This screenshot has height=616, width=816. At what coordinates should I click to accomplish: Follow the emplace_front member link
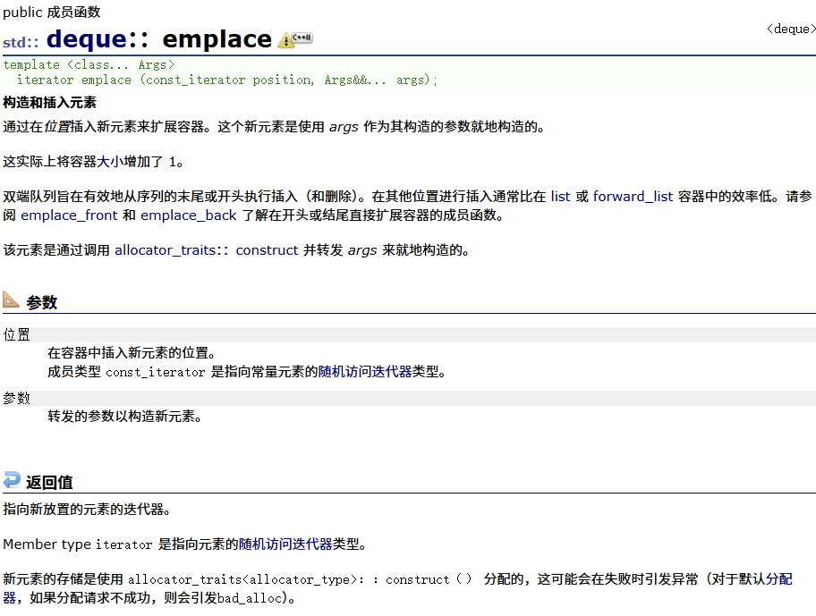tap(69, 215)
